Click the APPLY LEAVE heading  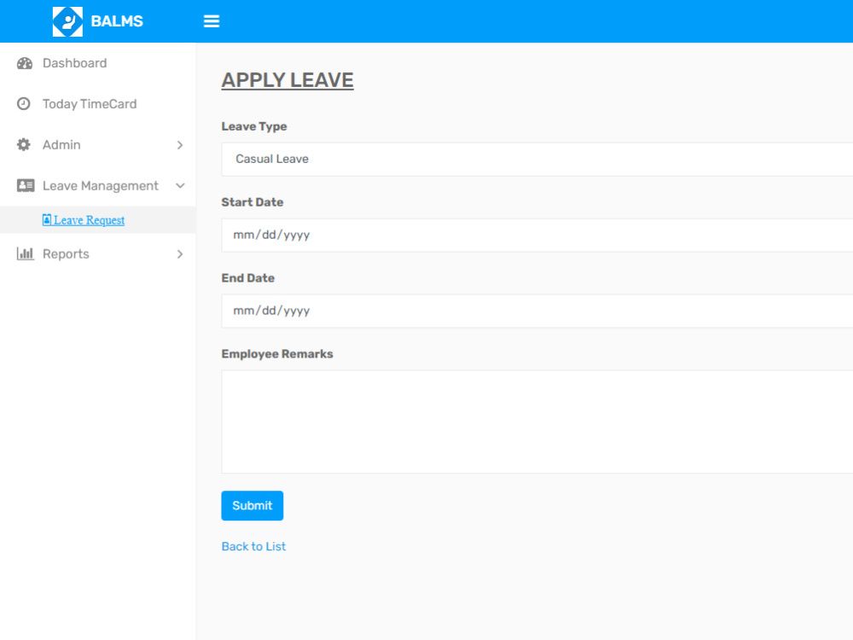click(x=287, y=80)
